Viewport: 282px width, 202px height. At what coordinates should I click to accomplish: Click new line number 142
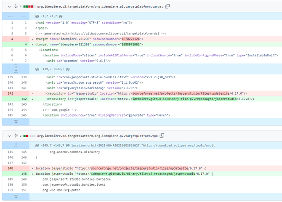24,99
